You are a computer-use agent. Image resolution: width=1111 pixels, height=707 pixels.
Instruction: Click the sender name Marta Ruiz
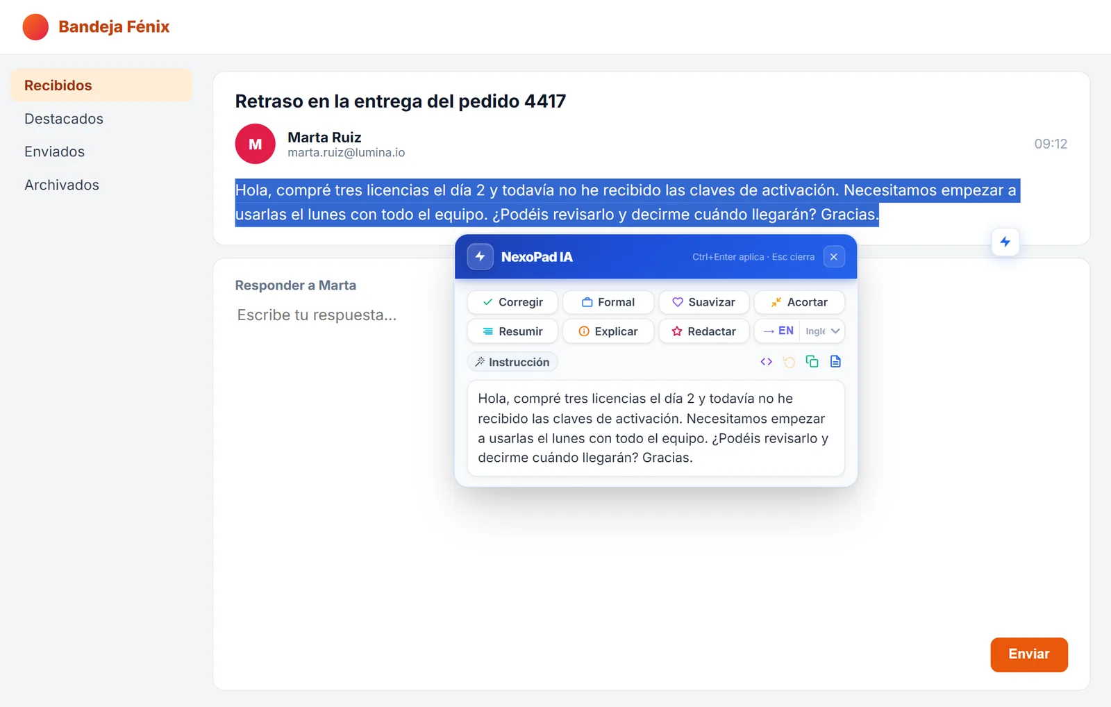click(324, 138)
